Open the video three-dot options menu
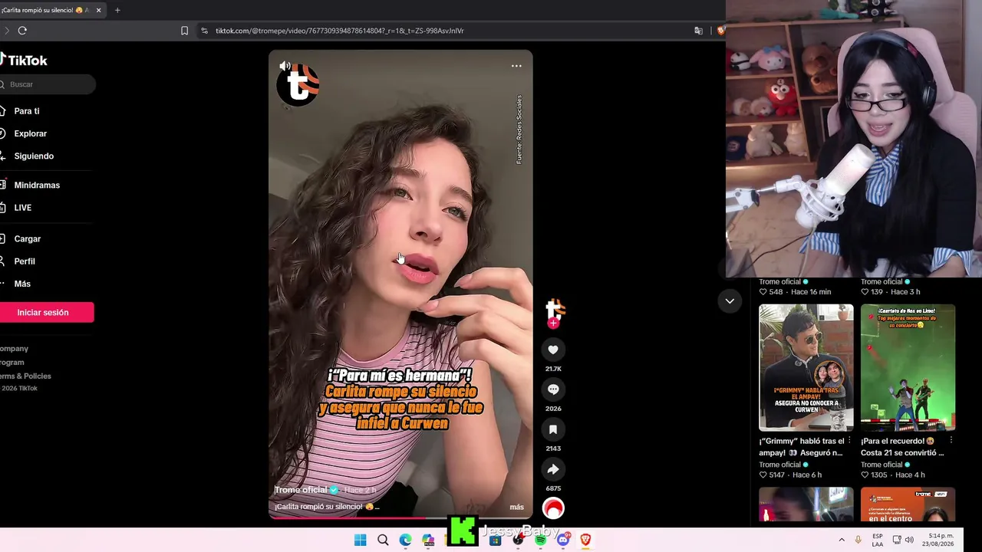982x552 pixels. pos(516,66)
